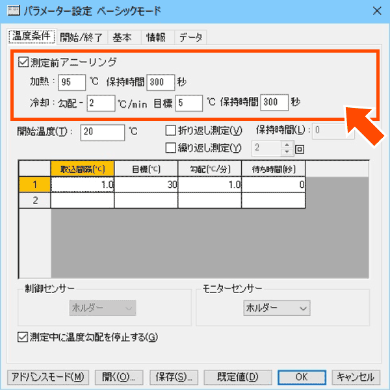Click the 開始温度 input field
This screenshot has width=390, height=390.
point(102,132)
